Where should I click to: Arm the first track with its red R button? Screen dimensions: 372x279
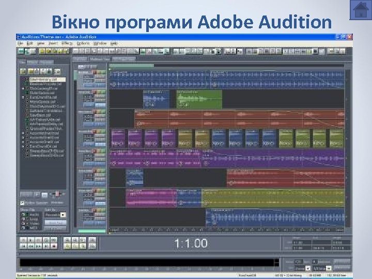[x=95, y=72]
